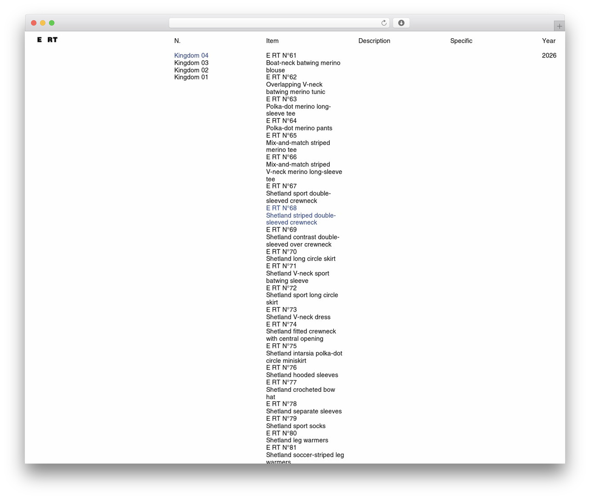Select Kingdom 04 collection
The image size is (590, 499).
pos(191,55)
